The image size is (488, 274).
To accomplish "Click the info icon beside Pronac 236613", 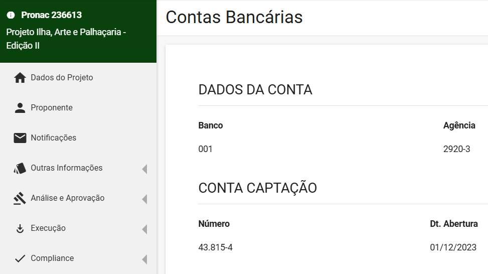I will (11, 15).
